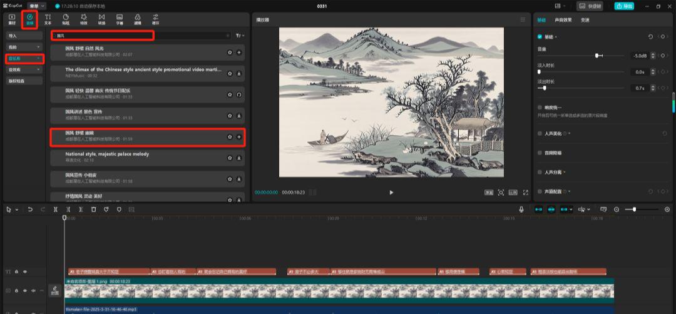Image resolution: width=676 pixels, height=314 pixels.
Task: Switch to the 变速 speed tab
Action: (x=585, y=20)
